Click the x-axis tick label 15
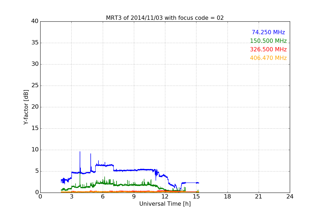The width and height of the screenshot is (322, 214). (x=196, y=197)
